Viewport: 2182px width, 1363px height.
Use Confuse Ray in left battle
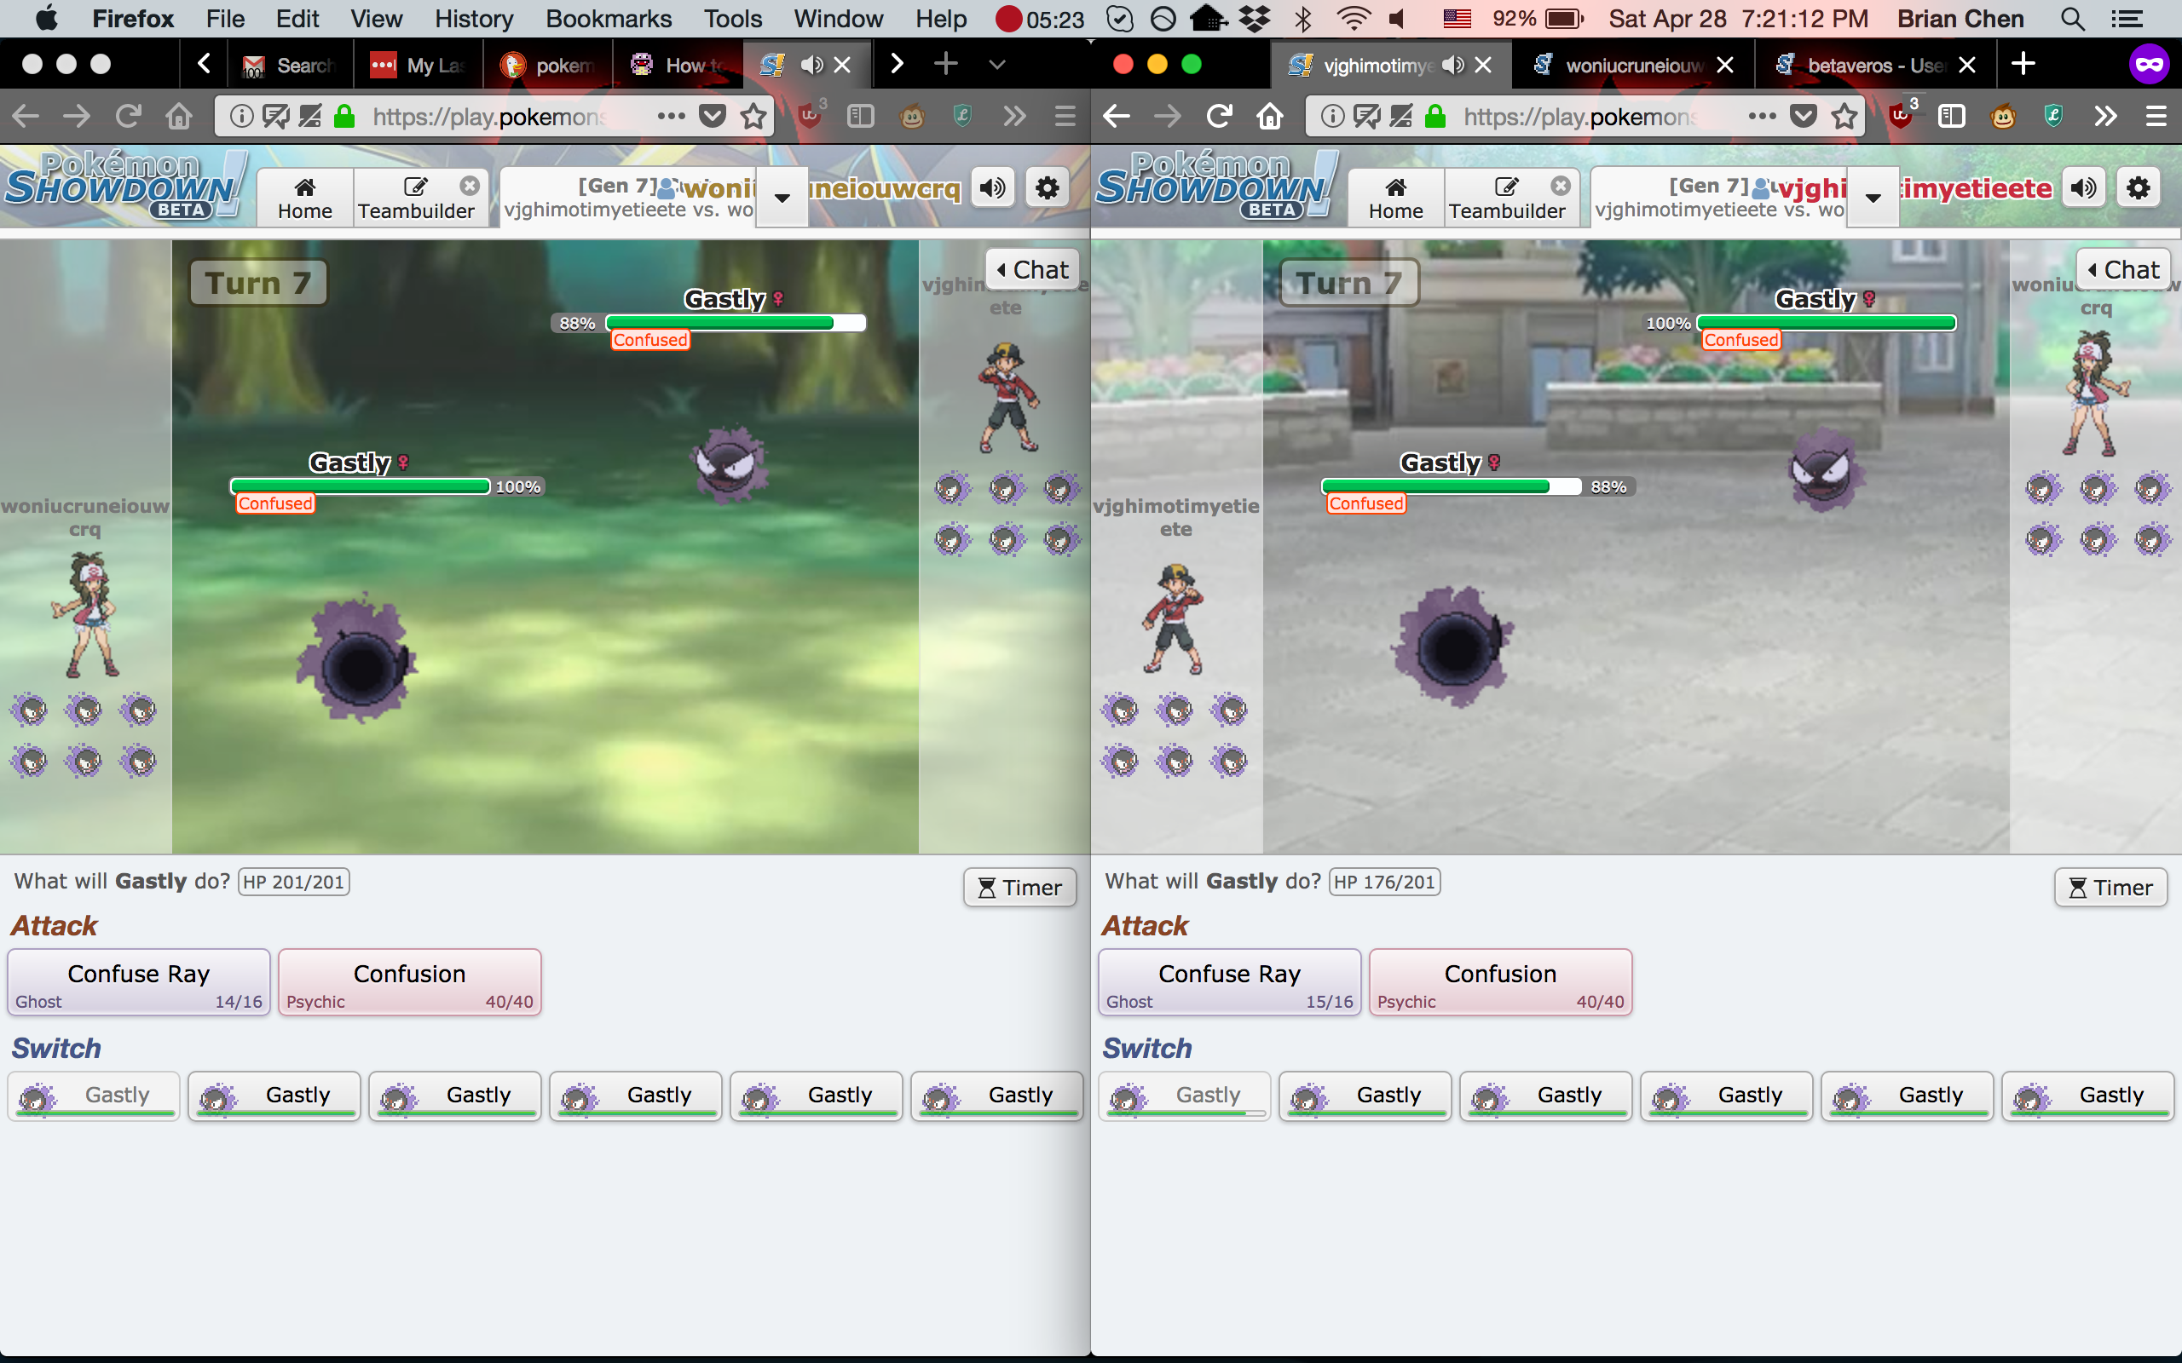tap(139, 982)
